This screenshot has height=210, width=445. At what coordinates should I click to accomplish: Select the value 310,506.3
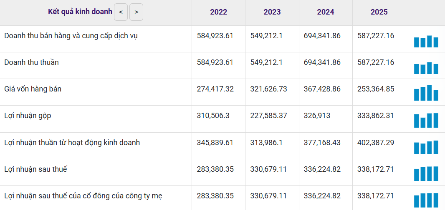212,116
